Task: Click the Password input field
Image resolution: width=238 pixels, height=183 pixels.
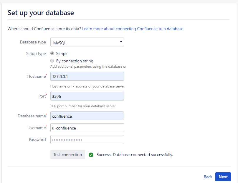Action: [87, 140]
